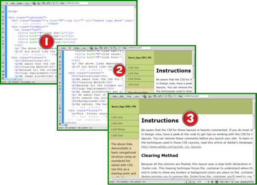257x185 pixels.
Task: Click the 'Instructions' heading in the Design view window
Action: pyautogui.click(x=160, y=120)
